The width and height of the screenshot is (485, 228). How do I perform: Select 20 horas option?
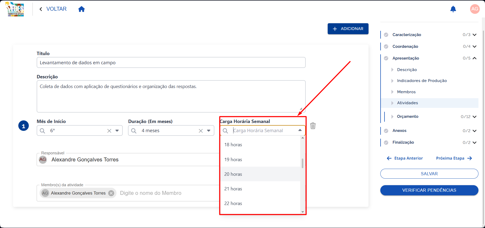point(260,174)
